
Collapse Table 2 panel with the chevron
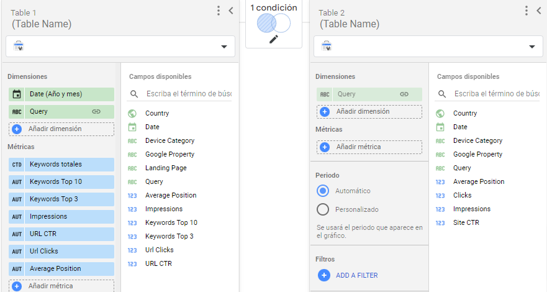click(x=539, y=11)
